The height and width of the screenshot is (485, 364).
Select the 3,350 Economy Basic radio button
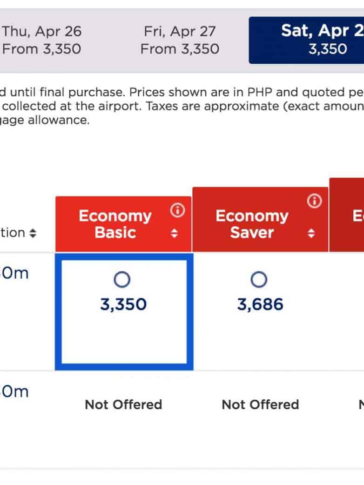coord(122,280)
